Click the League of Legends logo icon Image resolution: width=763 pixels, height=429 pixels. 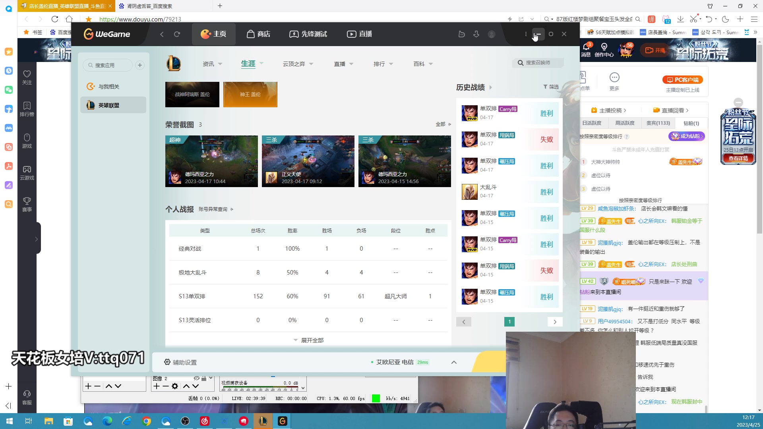[x=174, y=64]
